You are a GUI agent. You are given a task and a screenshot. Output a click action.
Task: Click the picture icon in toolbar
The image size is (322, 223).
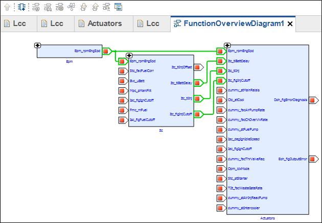click(118, 7)
